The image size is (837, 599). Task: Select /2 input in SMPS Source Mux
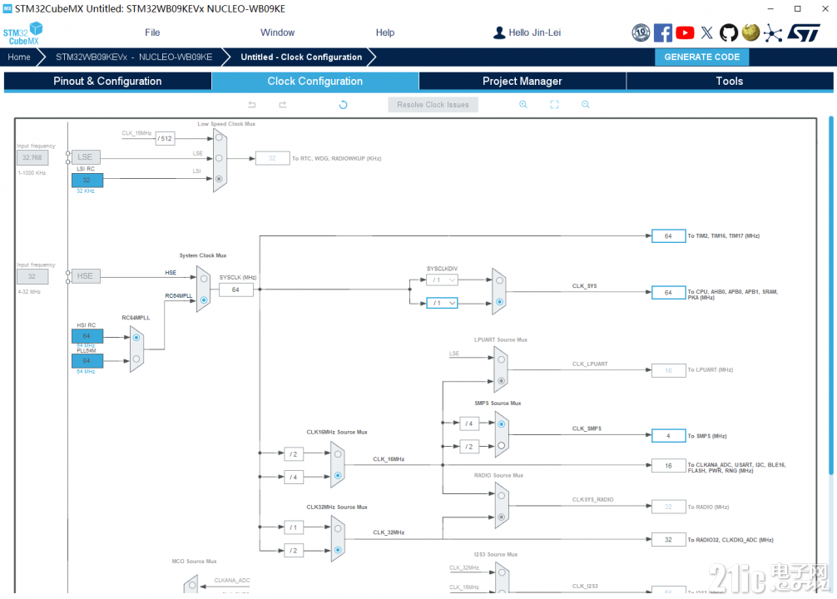(501, 446)
